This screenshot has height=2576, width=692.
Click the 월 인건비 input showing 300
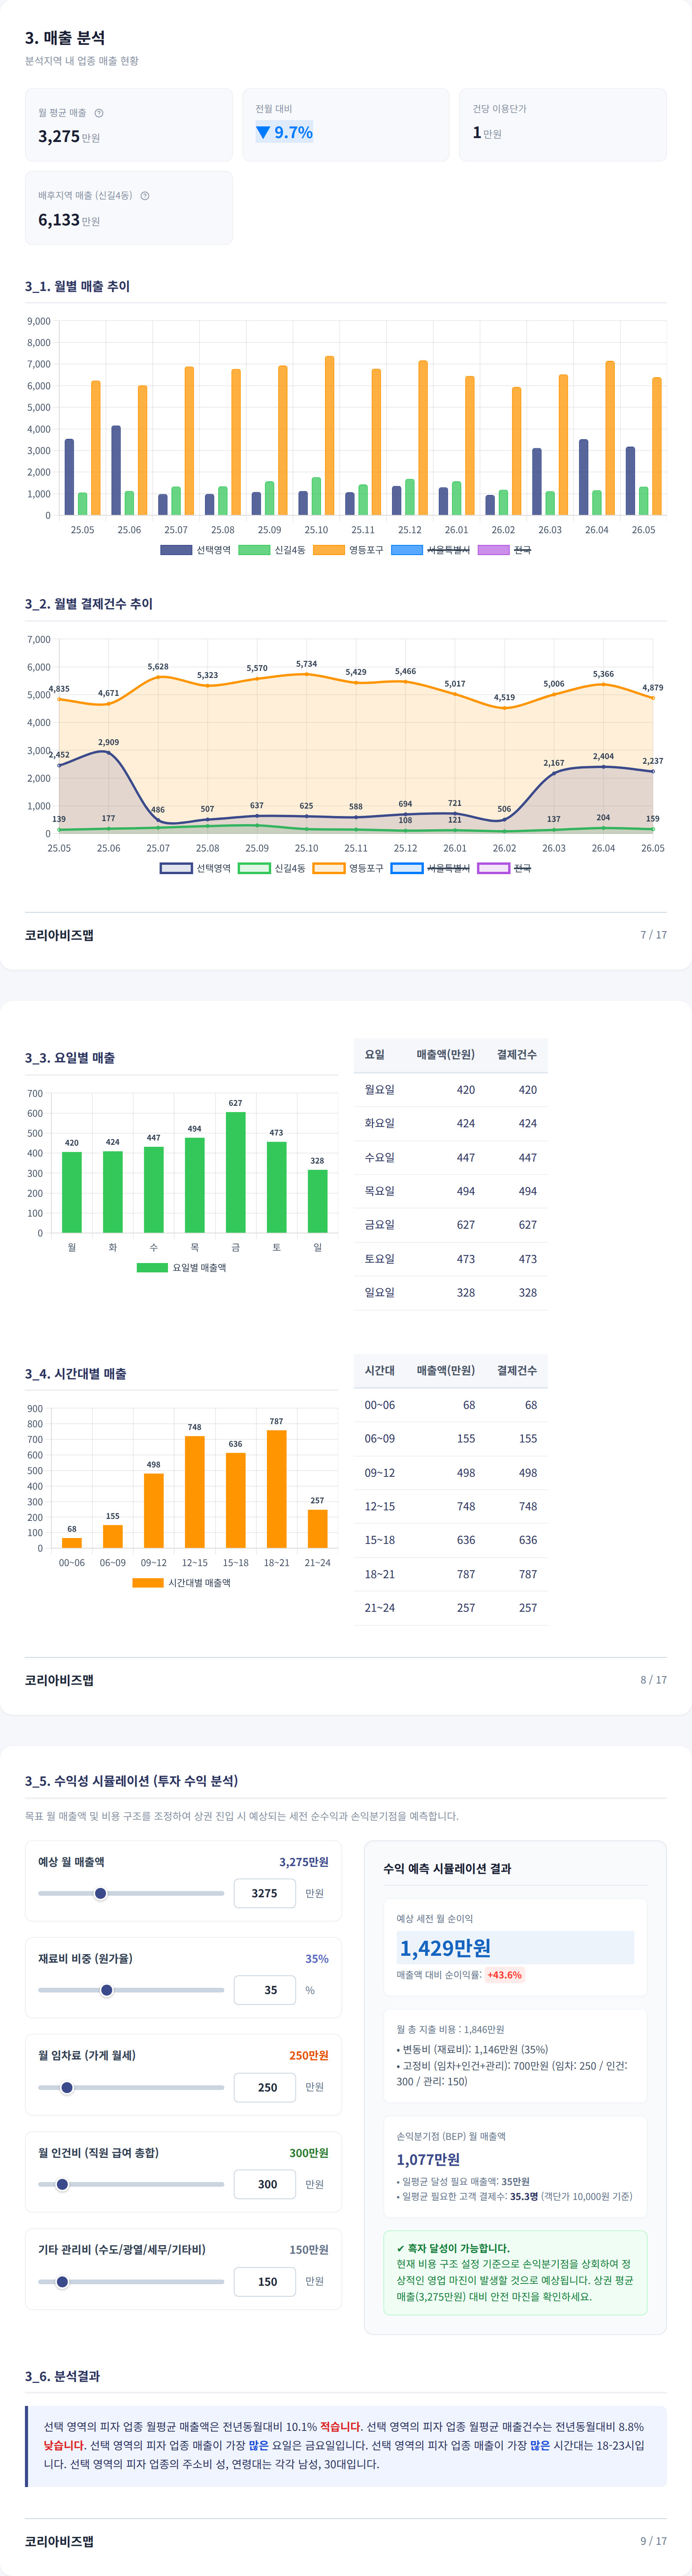265,2184
